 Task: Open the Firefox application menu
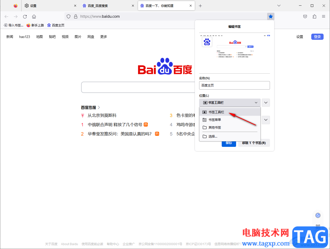[x=324, y=16]
